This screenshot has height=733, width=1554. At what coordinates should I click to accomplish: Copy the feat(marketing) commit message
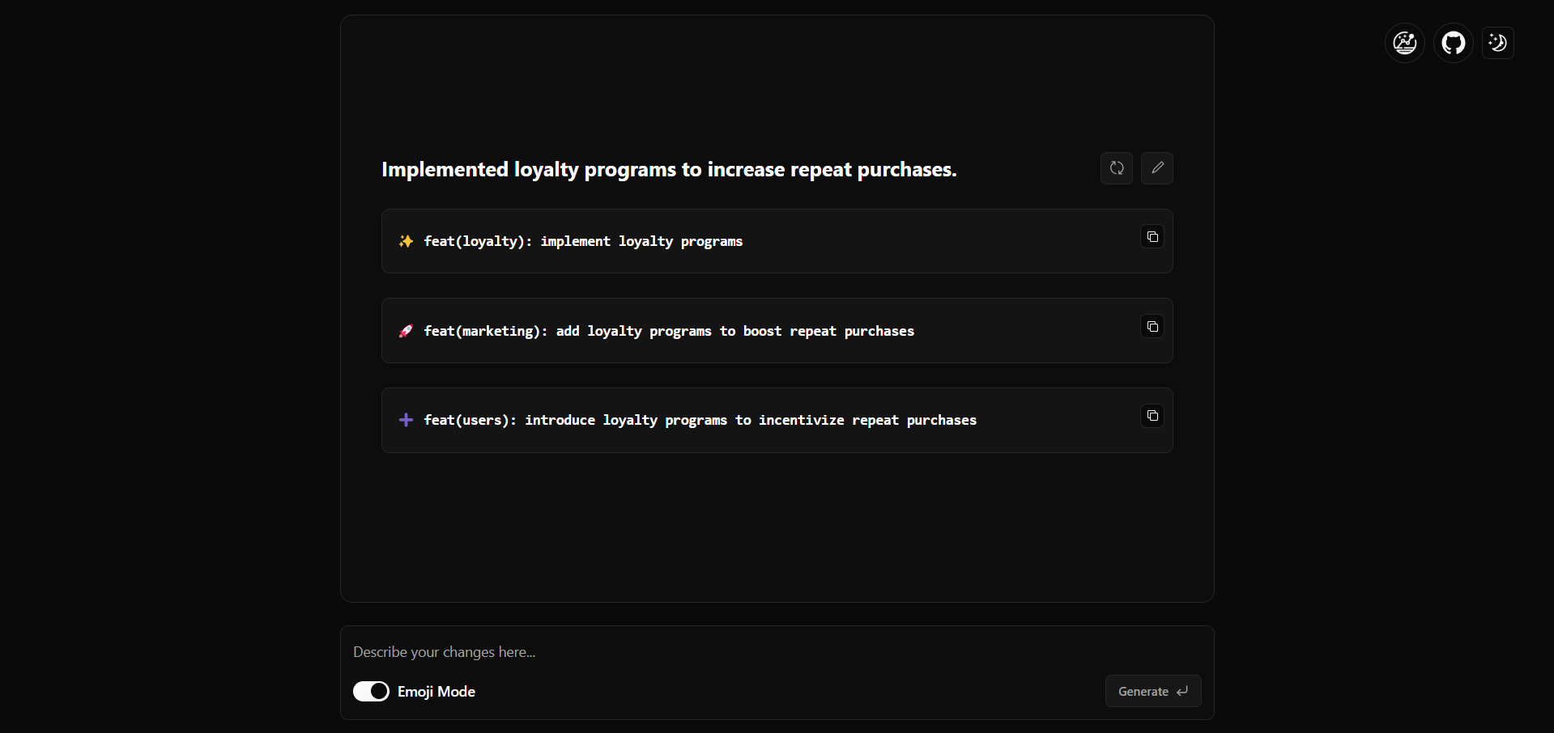(x=1152, y=327)
